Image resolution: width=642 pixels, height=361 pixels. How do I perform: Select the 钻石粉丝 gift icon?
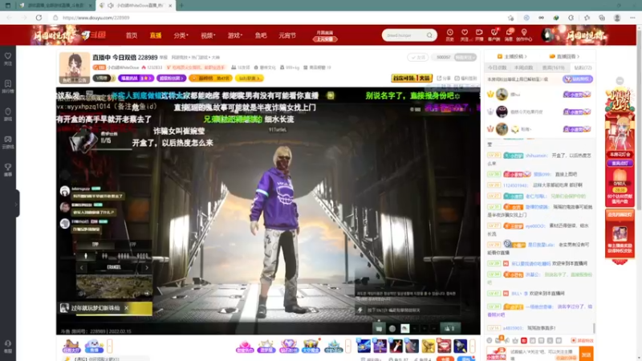click(289, 347)
